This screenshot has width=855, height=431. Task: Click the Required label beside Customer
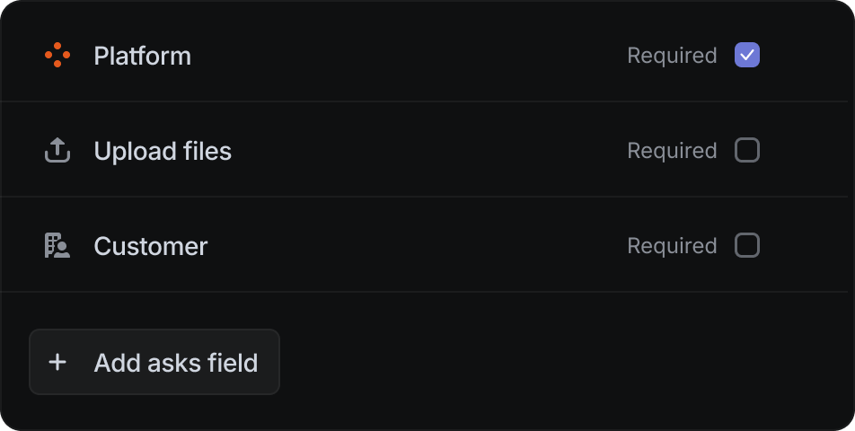click(x=672, y=246)
